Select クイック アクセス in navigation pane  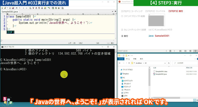pos(127,70)
